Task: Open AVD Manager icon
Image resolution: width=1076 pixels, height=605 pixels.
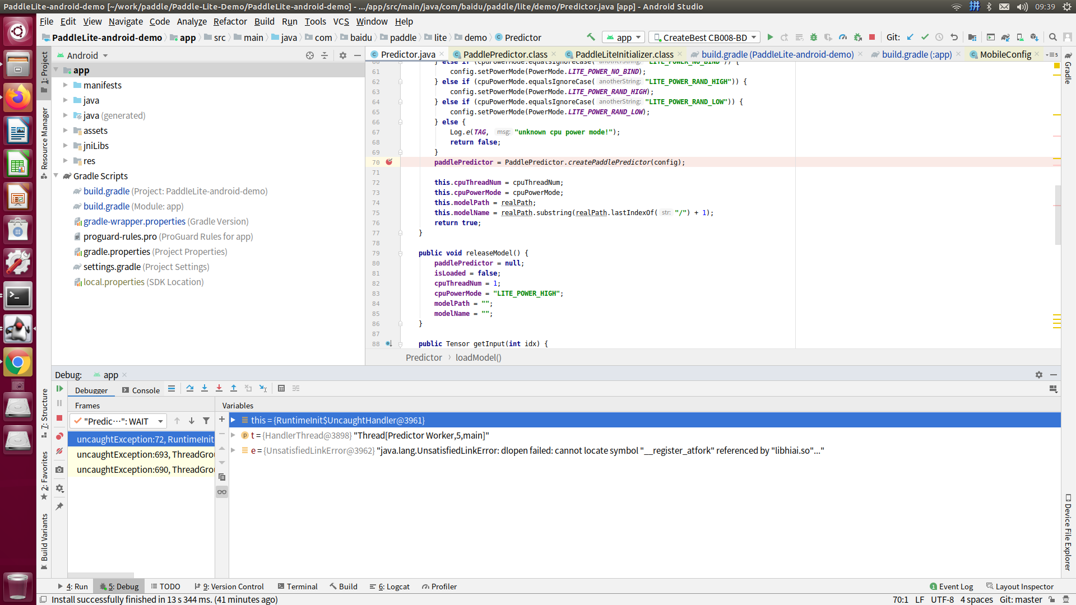Action: tap(1020, 38)
